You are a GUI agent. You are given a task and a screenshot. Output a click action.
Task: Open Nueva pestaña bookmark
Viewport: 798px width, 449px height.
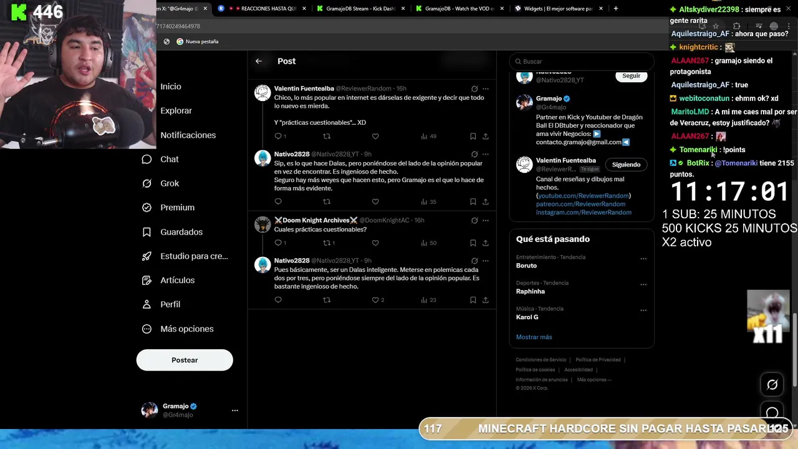197,41
